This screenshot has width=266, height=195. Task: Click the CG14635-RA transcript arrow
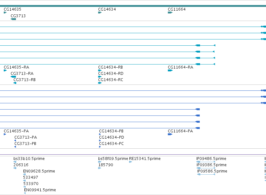(x=5, y=70)
